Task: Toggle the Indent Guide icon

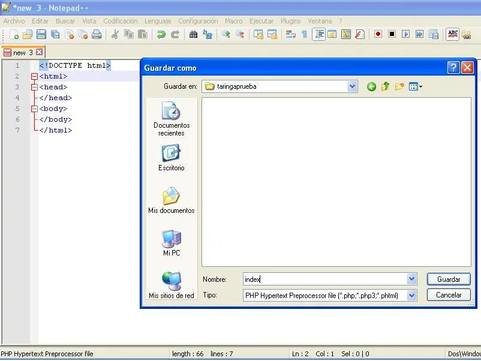Action: [x=318, y=34]
